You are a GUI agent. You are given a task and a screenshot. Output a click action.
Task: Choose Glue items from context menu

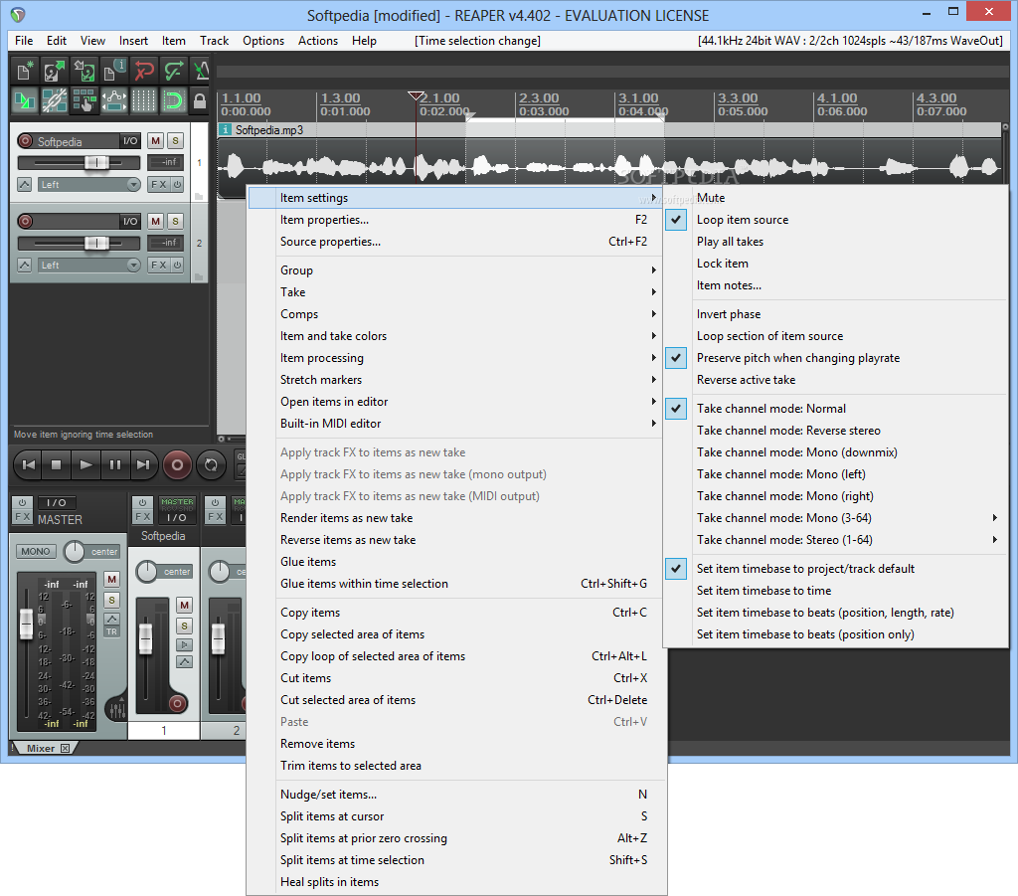click(x=455, y=562)
